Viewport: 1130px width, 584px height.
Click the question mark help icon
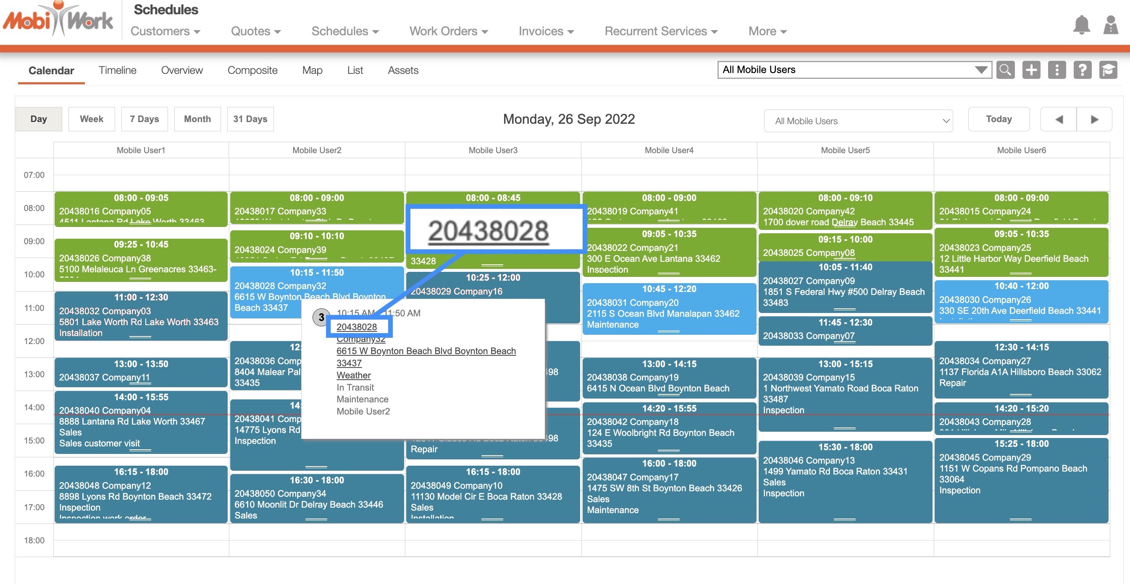[1082, 70]
